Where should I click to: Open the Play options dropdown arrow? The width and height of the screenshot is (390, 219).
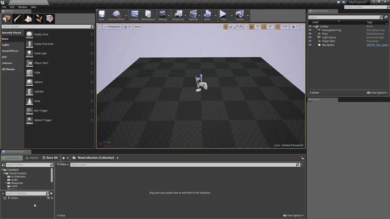coord(232,16)
